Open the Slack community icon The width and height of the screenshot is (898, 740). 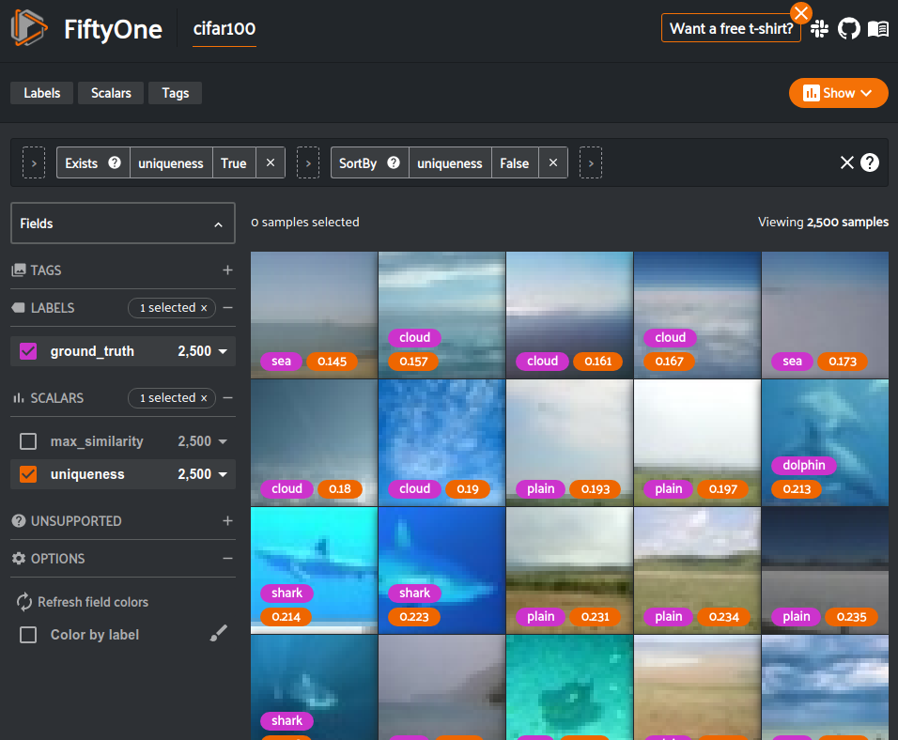819,29
